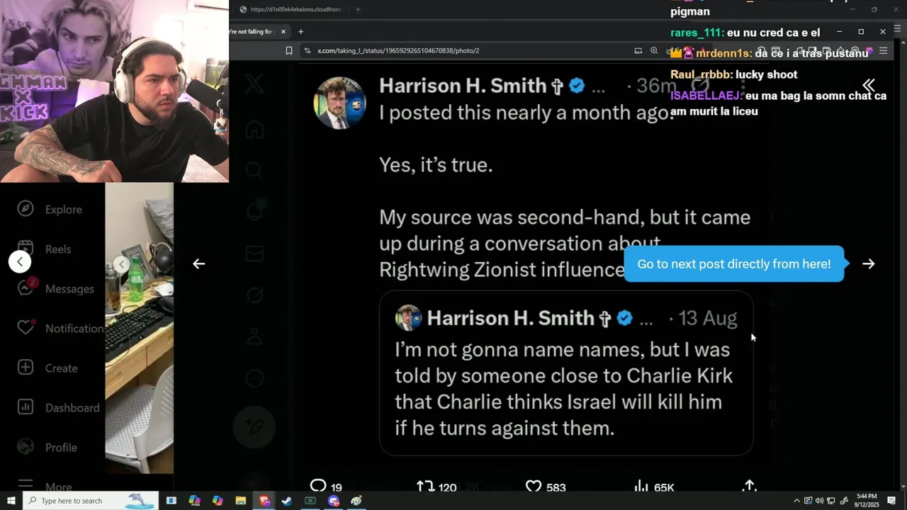Show hidden system tray icons
This screenshot has height=510, width=907.
pos(796,501)
